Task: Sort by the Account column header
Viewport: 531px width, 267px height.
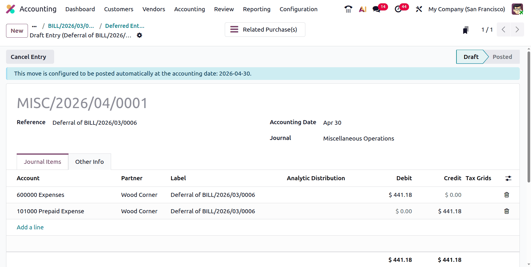Action: coord(28,178)
